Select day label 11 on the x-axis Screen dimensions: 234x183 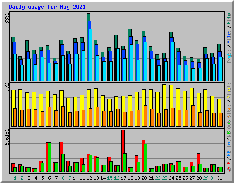coord(82,178)
